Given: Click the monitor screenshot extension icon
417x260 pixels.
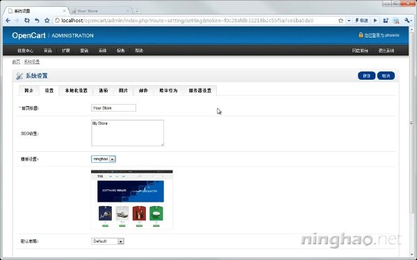Looking at the screenshot, I should pos(396,20).
